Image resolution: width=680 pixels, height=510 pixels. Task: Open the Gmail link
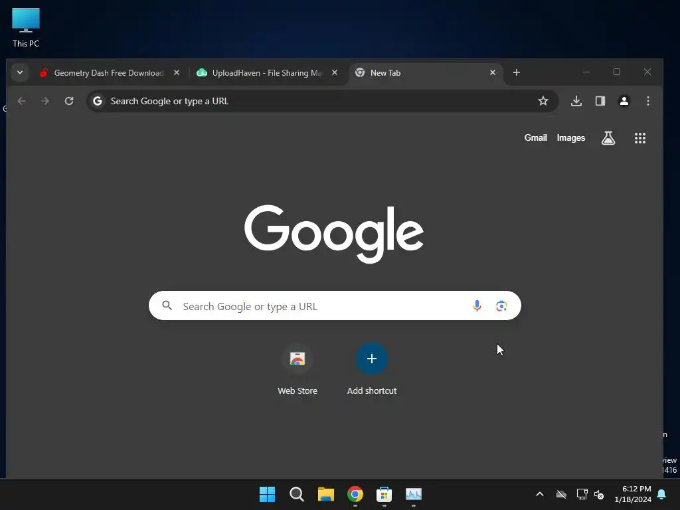coord(536,138)
